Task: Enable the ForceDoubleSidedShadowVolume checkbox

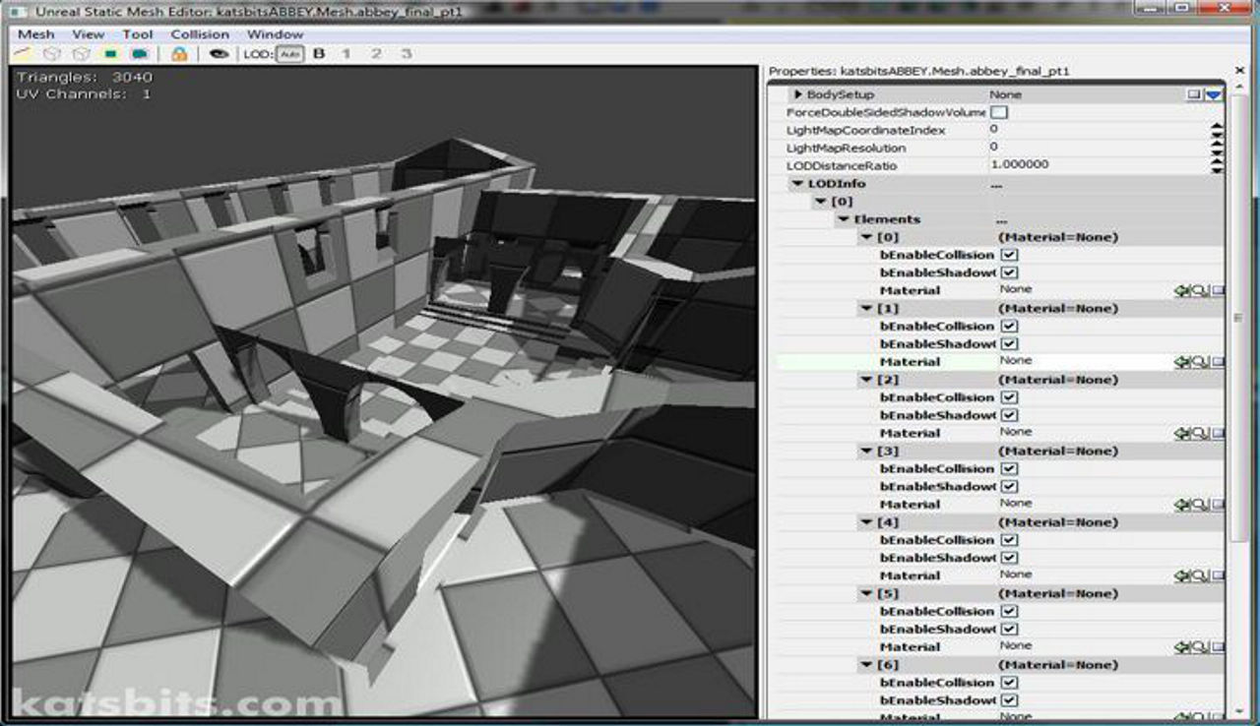Action: (x=999, y=113)
